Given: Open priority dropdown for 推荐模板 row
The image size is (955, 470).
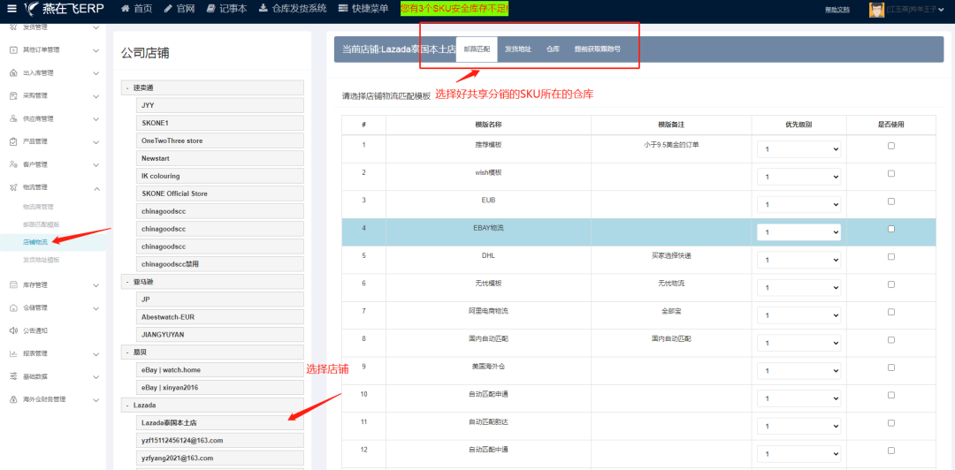Looking at the screenshot, I should [x=798, y=149].
